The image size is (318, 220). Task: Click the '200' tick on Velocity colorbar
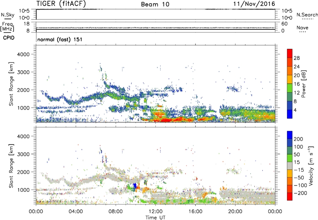(x=299, y=139)
